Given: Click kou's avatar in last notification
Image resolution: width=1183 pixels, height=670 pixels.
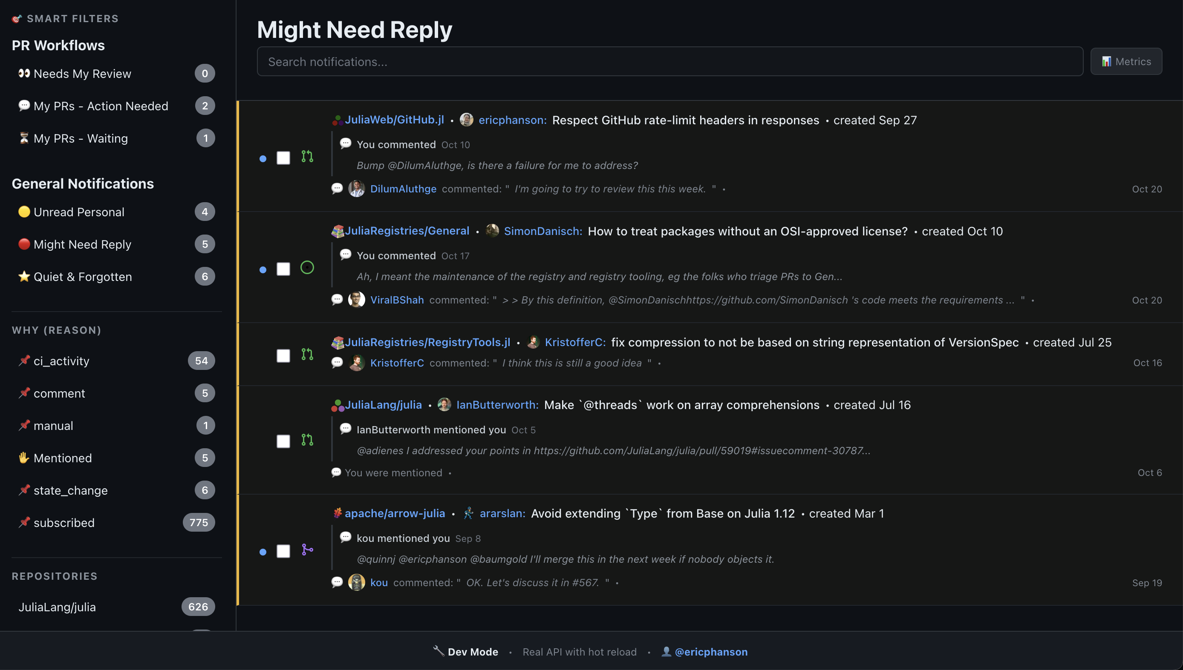Looking at the screenshot, I should point(357,583).
